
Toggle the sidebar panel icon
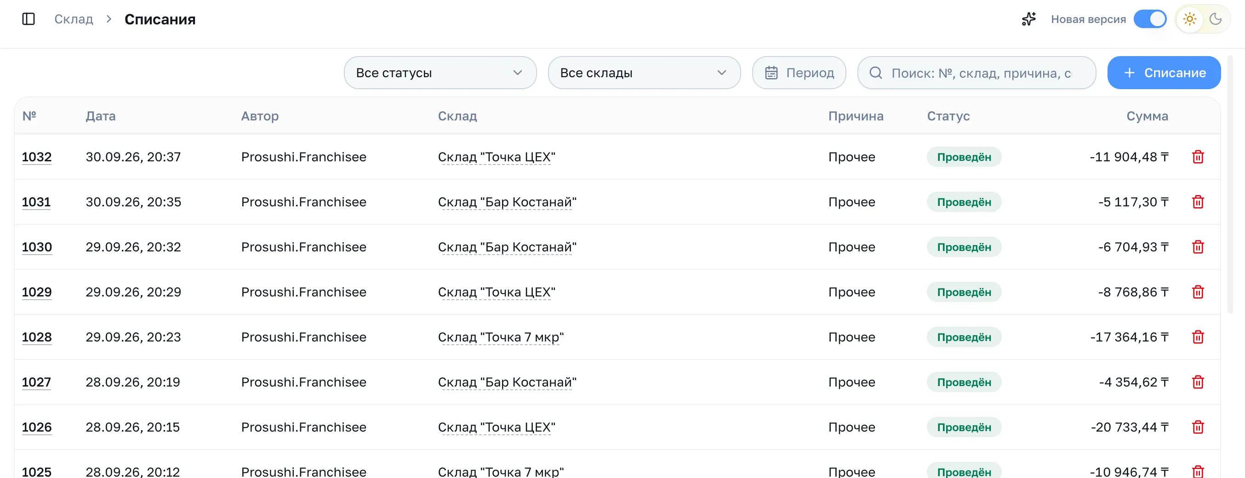29,19
